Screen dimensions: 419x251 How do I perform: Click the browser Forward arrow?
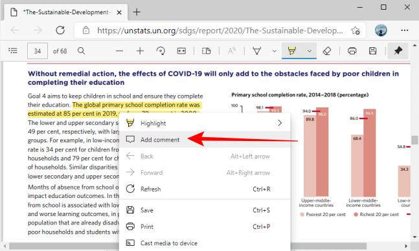(38, 30)
